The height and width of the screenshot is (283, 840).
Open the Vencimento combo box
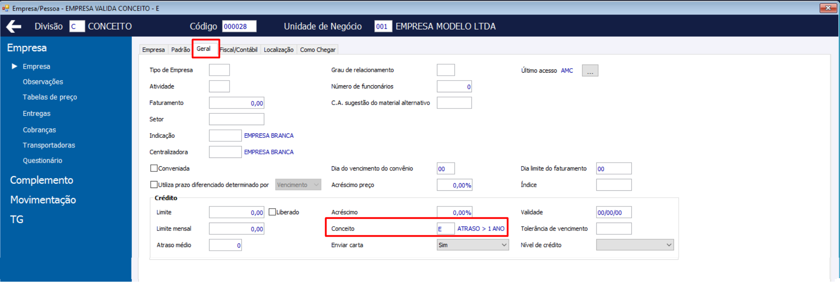(298, 185)
